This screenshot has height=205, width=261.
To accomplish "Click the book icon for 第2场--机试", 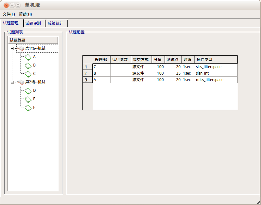I will click(x=20, y=82).
